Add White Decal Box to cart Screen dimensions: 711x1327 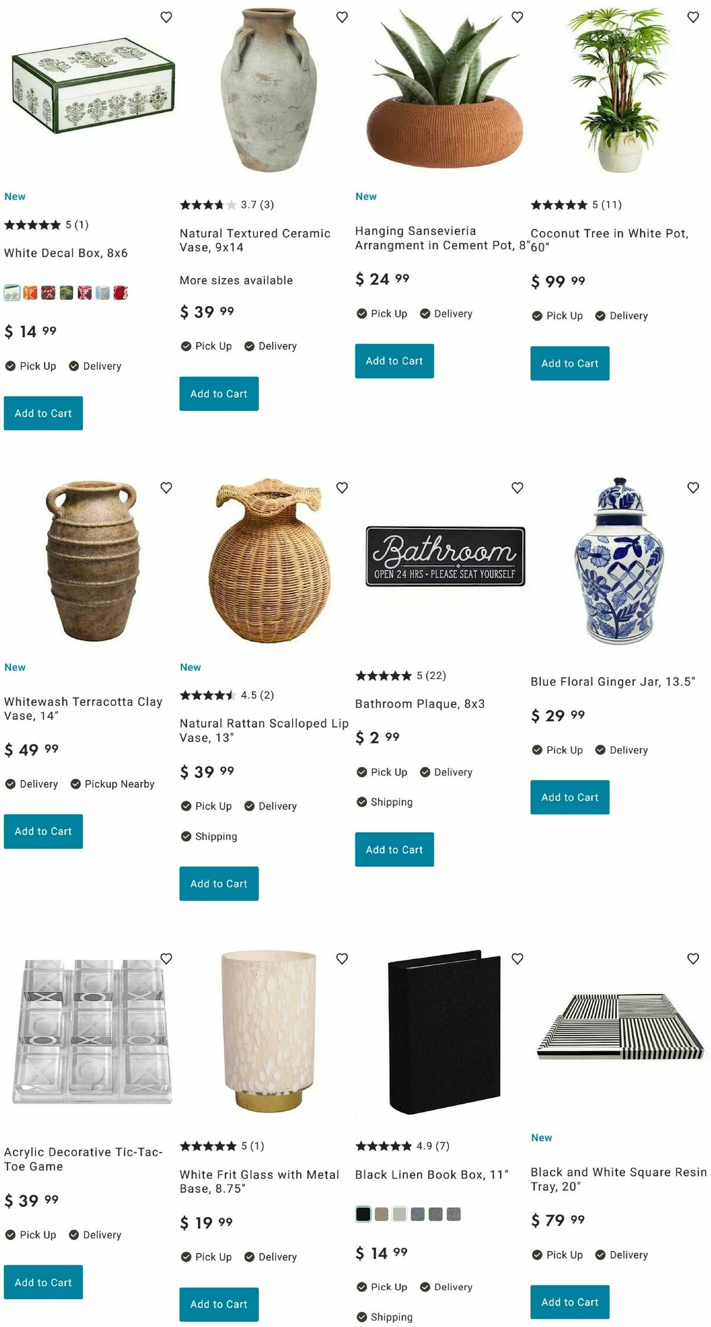pos(43,413)
